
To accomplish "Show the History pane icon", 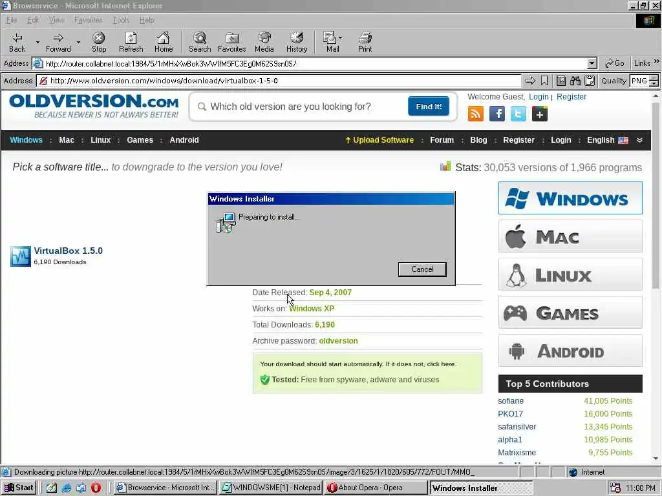I will (x=297, y=42).
